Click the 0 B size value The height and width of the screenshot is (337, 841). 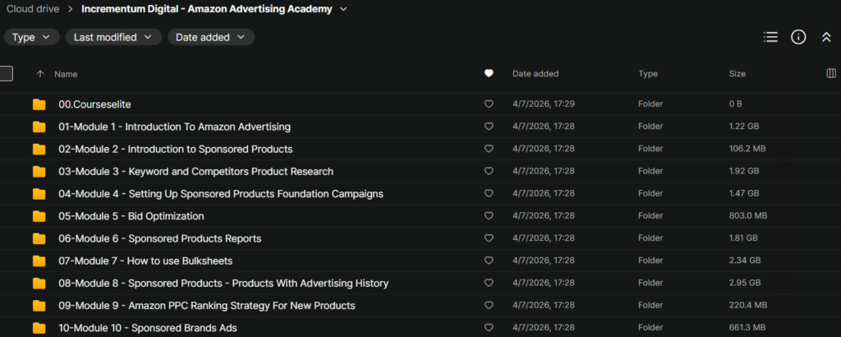(735, 104)
